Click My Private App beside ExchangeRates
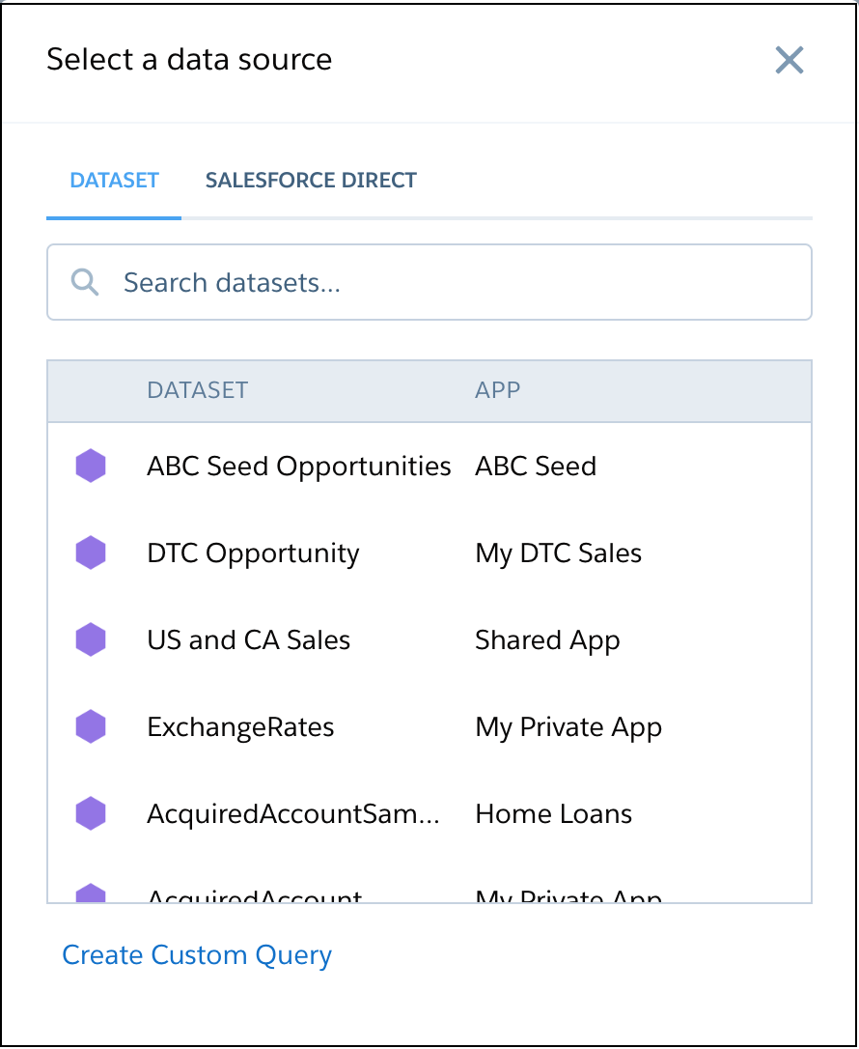The width and height of the screenshot is (859, 1049). pyautogui.click(x=568, y=728)
